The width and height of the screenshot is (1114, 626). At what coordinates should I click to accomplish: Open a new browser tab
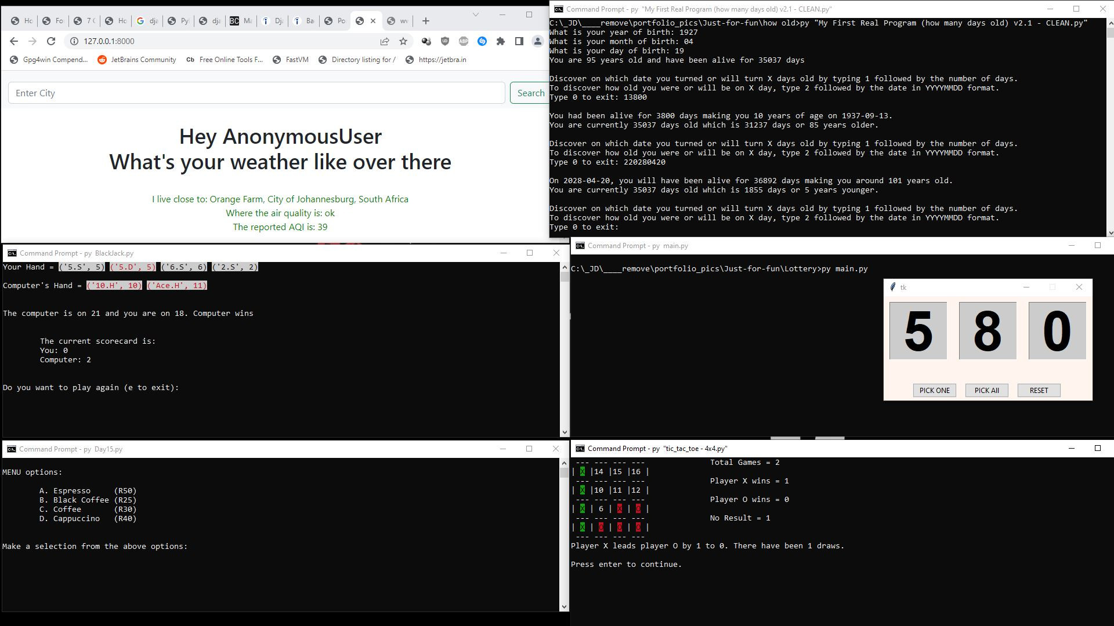(426, 21)
